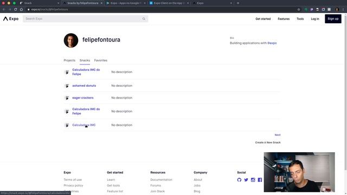The image size is (347, 195).
Task: Open Jobs in the footer
Action: [x=197, y=185]
